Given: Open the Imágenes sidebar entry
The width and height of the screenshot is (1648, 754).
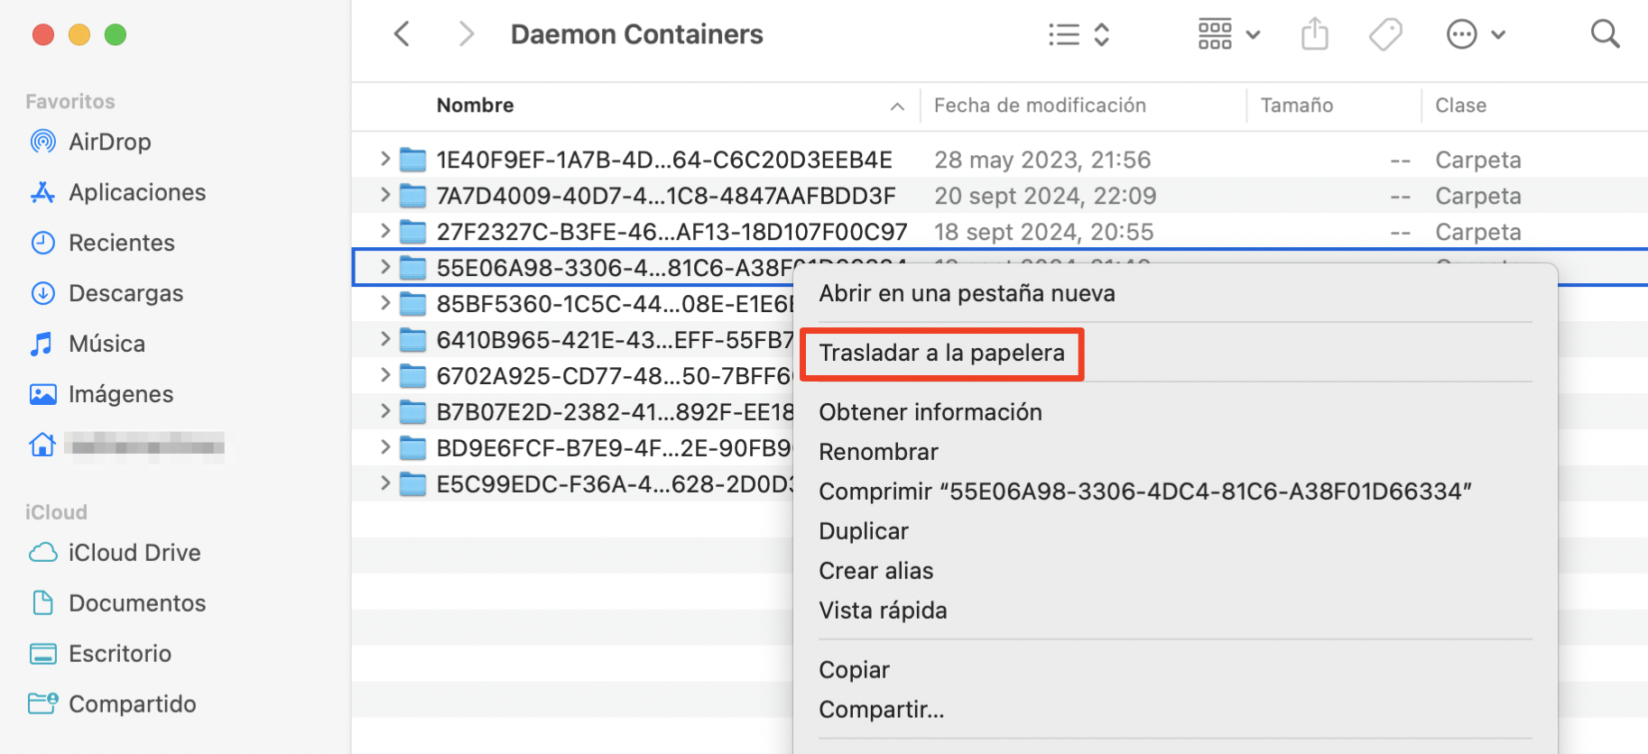Looking at the screenshot, I should (120, 394).
